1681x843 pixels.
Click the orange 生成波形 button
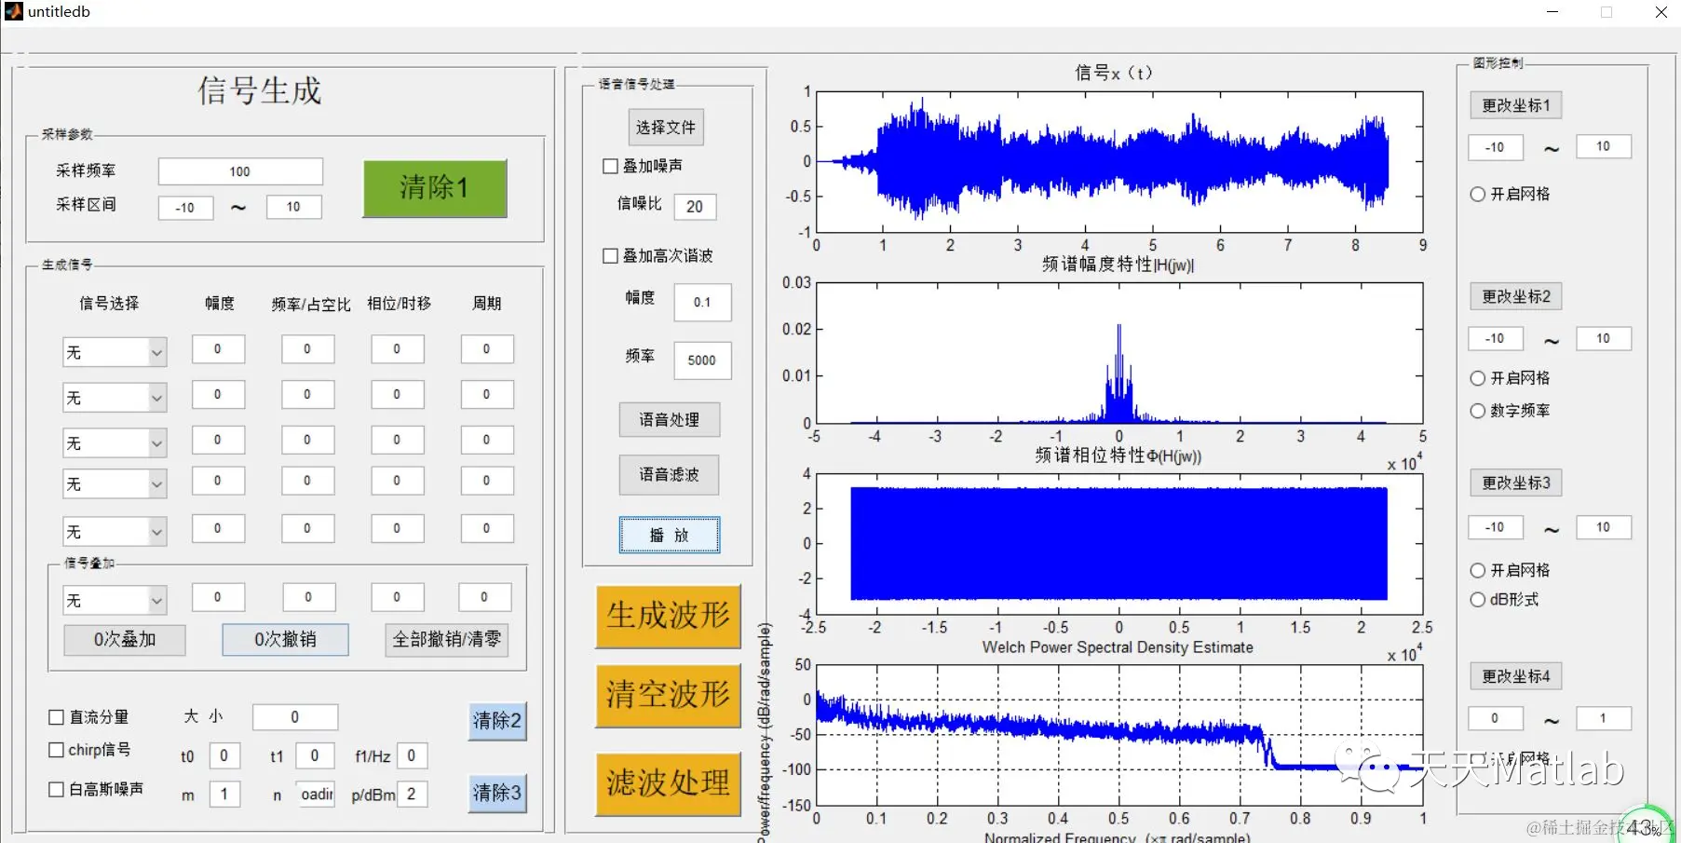[669, 616]
